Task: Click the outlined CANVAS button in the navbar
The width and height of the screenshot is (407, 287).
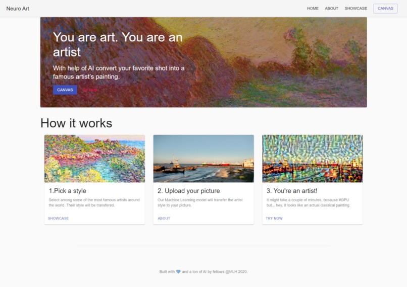Action: [385, 9]
